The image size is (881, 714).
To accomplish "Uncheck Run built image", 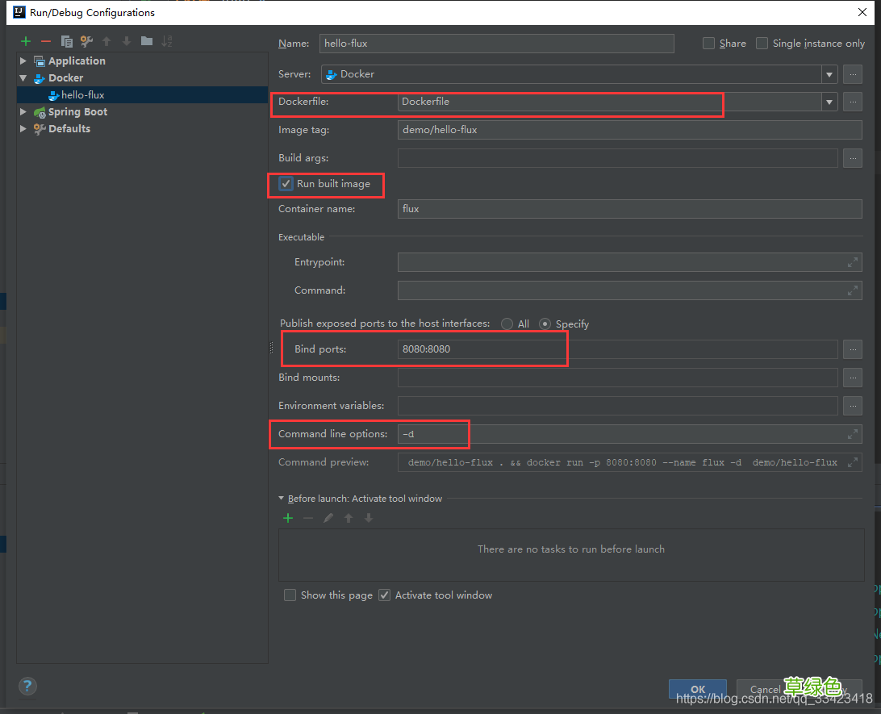I will (286, 184).
